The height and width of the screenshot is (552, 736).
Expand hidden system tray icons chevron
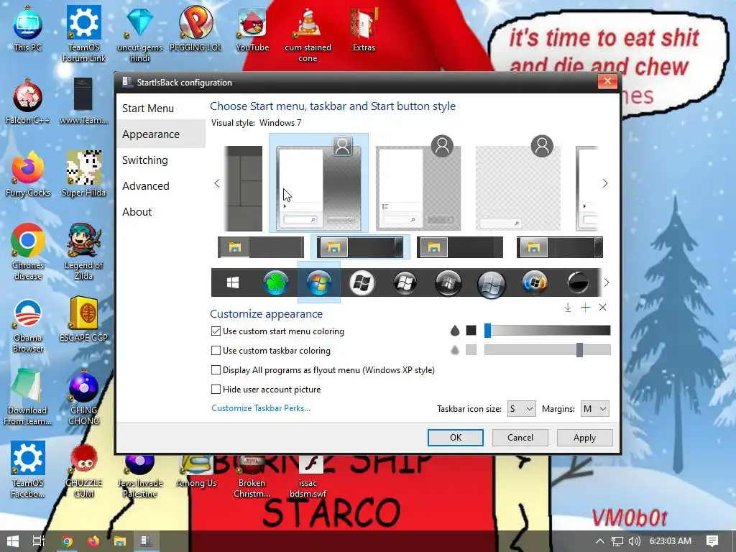[600, 541]
